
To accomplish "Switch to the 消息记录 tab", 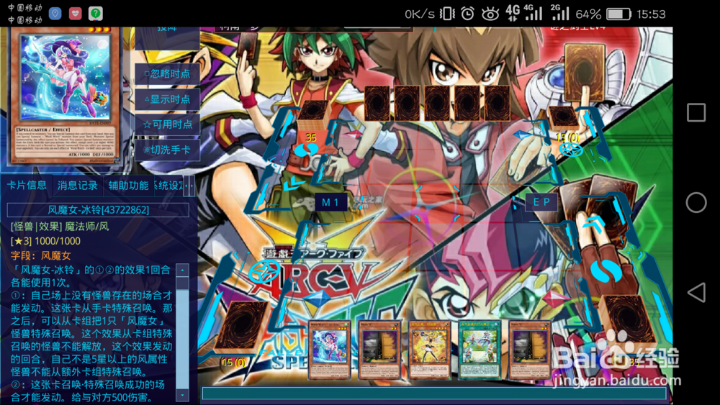I will click(77, 186).
